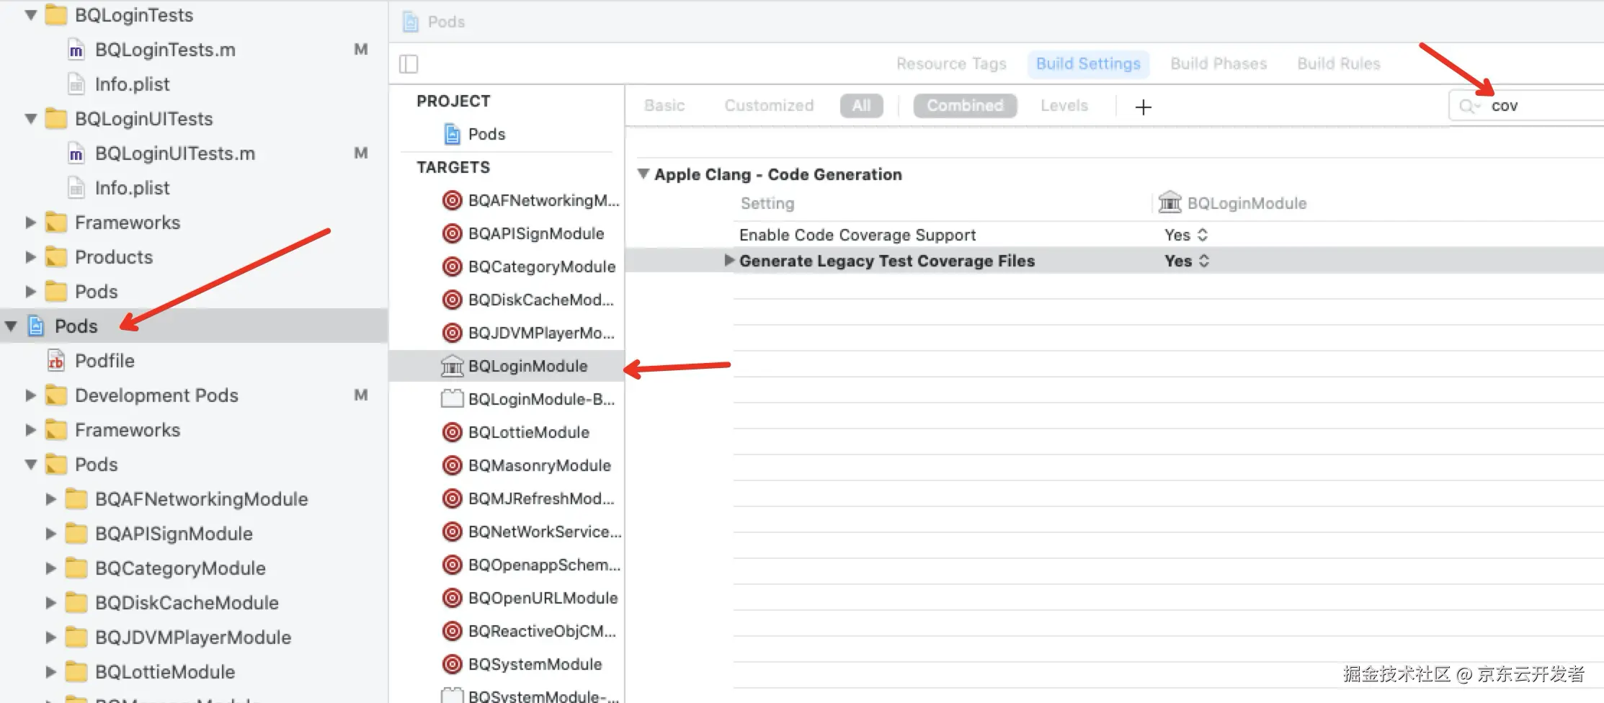Click the BQLoginModule column header
Image resolution: width=1604 pixels, height=703 pixels.
[x=1233, y=203]
